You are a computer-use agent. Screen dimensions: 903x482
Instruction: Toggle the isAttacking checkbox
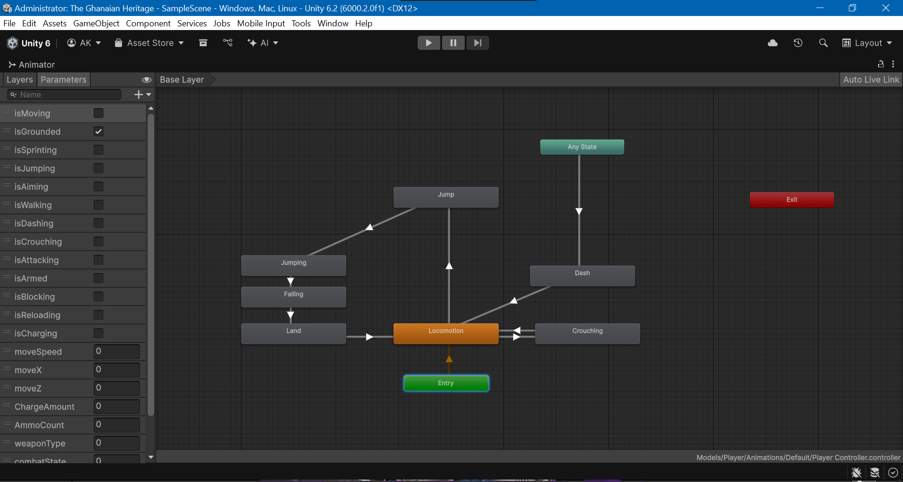click(98, 260)
